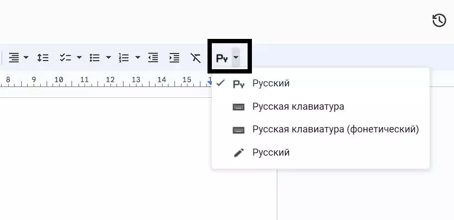Open version history clock icon
Screen dimensions: 454x220
click(439, 21)
